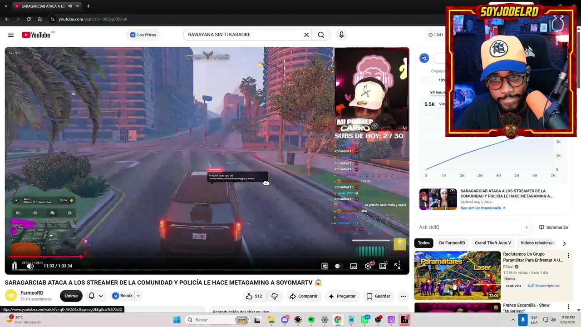This screenshot has width=581, height=327.
Task: Clear the search box text
Action: point(306,35)
